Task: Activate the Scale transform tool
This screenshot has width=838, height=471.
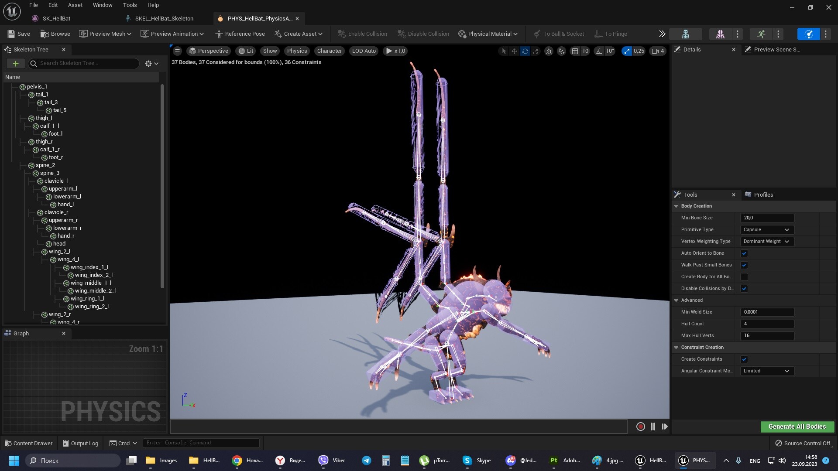Action: tap(536, 51)
